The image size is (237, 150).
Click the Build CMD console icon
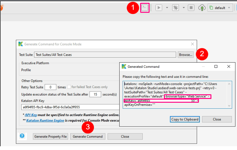145,8
